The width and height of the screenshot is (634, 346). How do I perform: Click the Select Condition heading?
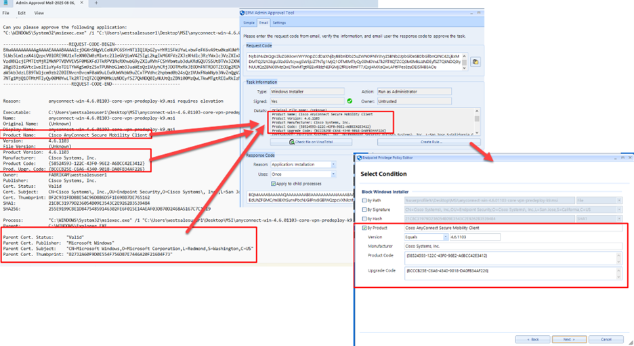pos(383,174)
